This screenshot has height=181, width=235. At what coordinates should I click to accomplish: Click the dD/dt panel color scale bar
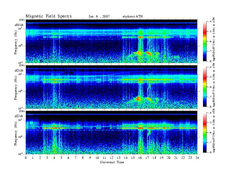click(205, 87)
